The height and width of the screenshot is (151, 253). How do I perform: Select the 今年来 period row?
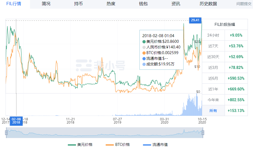pyautogui.click(x=225, y=100)
